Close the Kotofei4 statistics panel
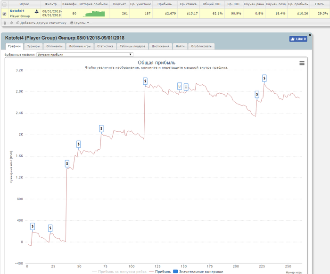This screenshot has width=330, height=274. click(310, 35)
